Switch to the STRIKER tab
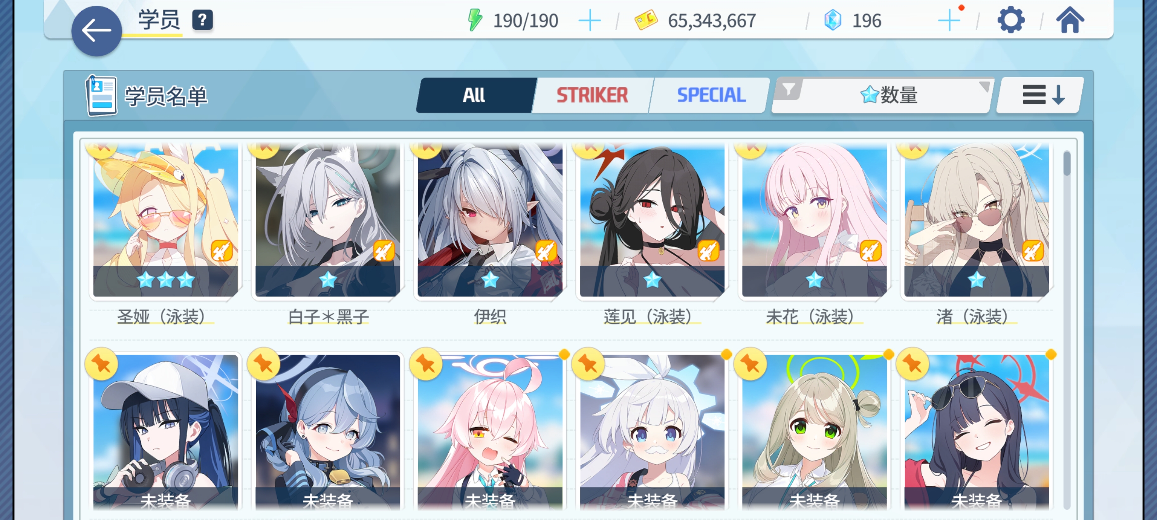The image size is (1157, 520). pyautogui.click(x=593, y=95)
